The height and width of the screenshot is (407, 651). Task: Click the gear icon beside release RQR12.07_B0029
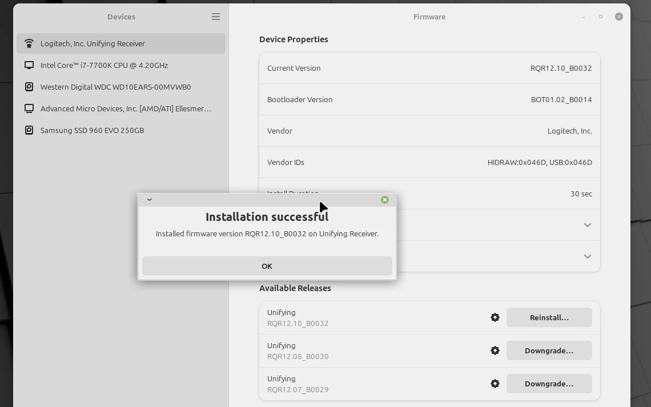click(x=495, y=384)
